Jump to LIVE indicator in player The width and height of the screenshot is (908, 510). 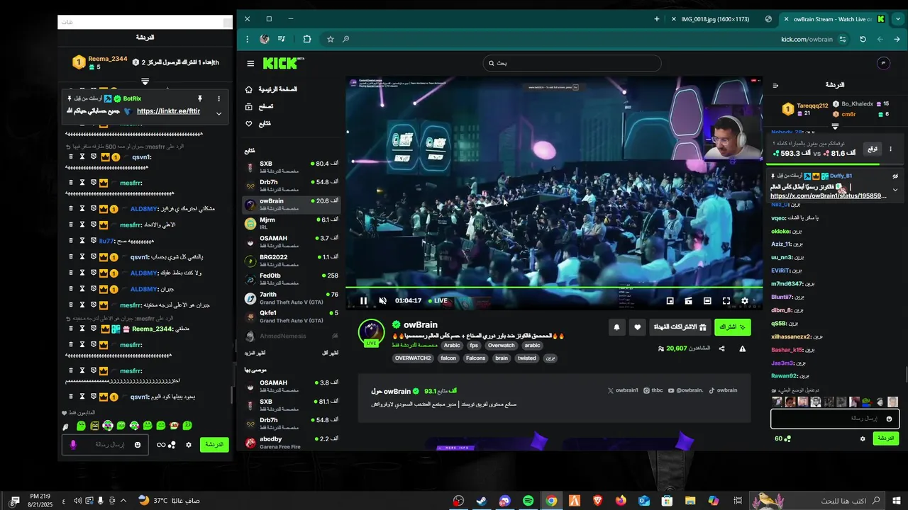(438, 300)
